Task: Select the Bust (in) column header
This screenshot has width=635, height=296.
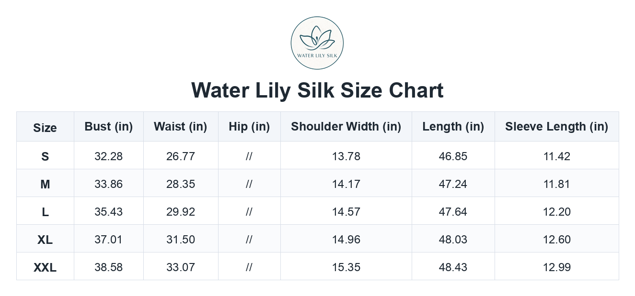Action: tap(108, 127)
